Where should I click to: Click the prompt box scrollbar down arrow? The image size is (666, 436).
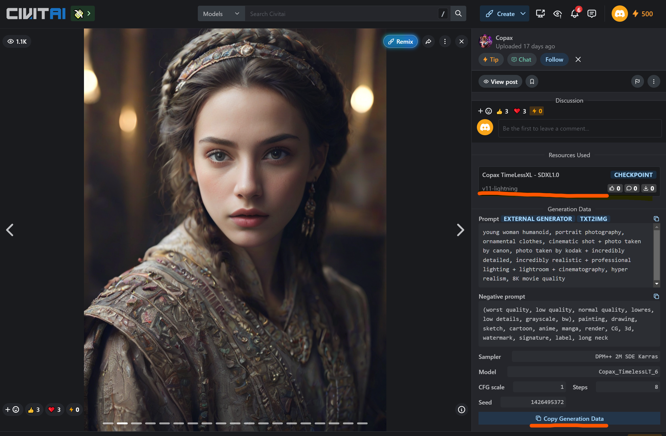[x=656, y=284]
